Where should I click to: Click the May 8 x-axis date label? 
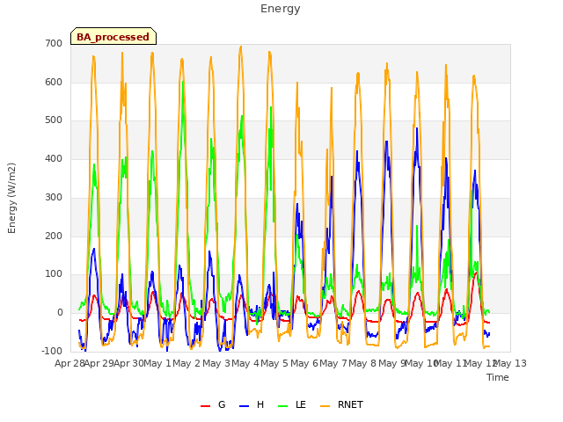pyautogui.click(x=362, y=363)
